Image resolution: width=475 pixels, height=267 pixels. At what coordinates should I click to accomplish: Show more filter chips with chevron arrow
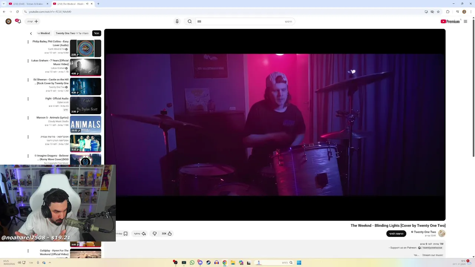point(31,33)
